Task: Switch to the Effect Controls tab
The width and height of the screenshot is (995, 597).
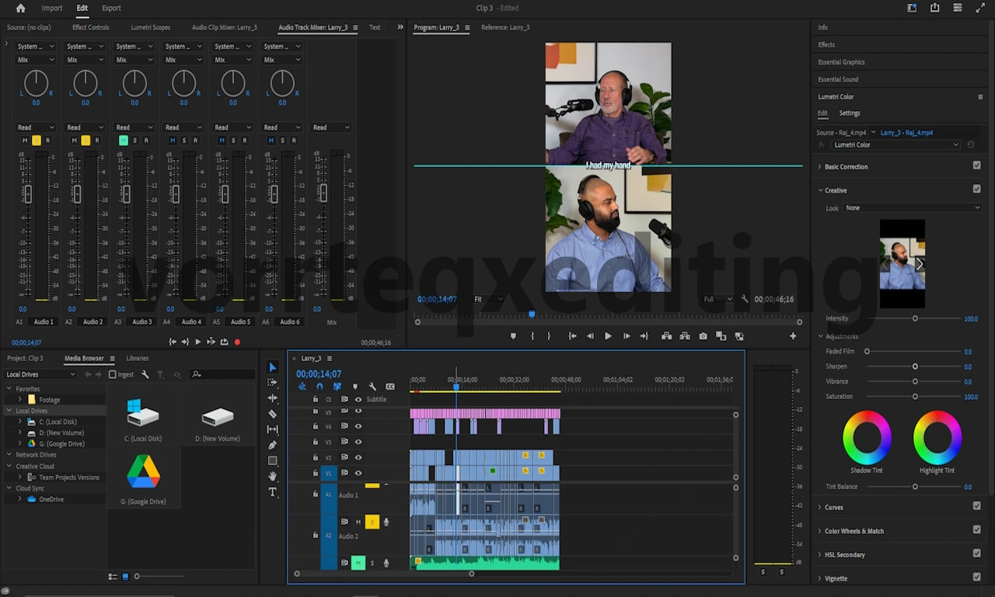Action: pyautogui.click(x=91, y=27)
